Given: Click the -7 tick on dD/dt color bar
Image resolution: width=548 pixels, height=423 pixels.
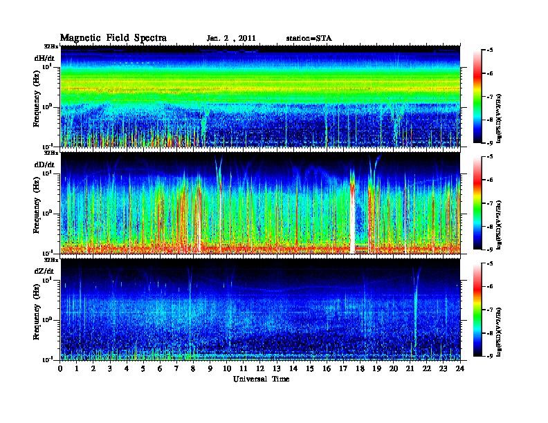Looking at the screenshot, I should click(490, 203).
